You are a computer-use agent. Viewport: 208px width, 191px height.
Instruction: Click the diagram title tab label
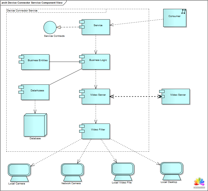coord(32,3)
